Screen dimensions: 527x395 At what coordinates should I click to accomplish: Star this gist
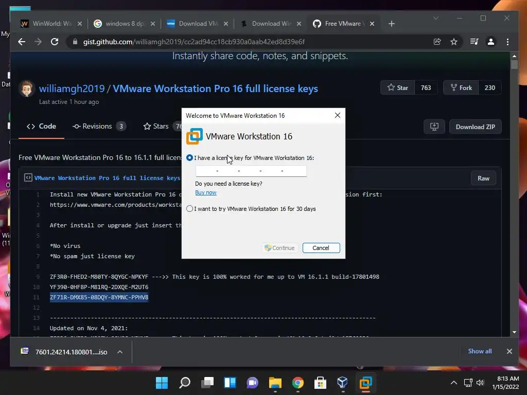pos(398,87)
